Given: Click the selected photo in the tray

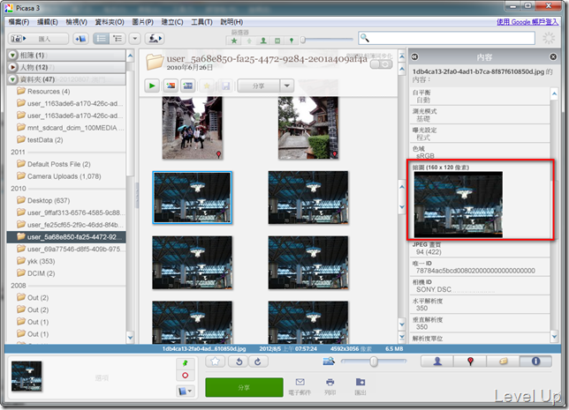Looking at the screenshot, I should click(x=27, y=376).
